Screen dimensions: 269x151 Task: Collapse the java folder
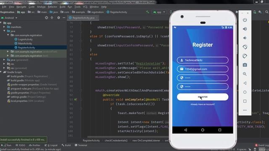[x=4, y=31]
